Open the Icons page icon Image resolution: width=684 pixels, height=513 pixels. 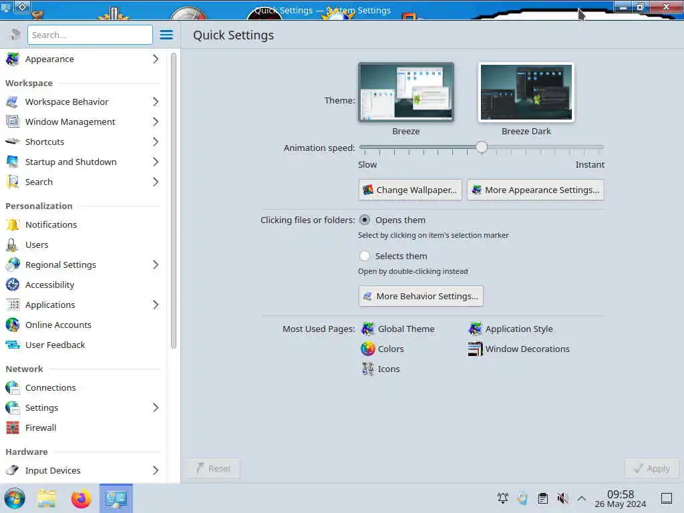coord(368,369)
